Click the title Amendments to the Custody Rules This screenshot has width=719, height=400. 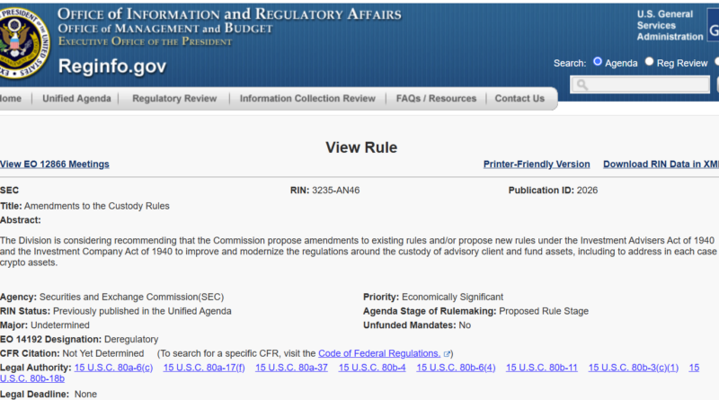pyautogui.click(x=97, y=206)
